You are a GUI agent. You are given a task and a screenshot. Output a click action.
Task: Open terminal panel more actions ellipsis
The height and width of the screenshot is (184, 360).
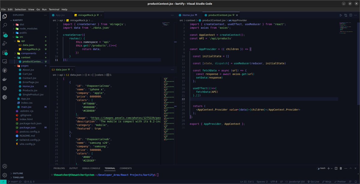[x=346, y=168]
